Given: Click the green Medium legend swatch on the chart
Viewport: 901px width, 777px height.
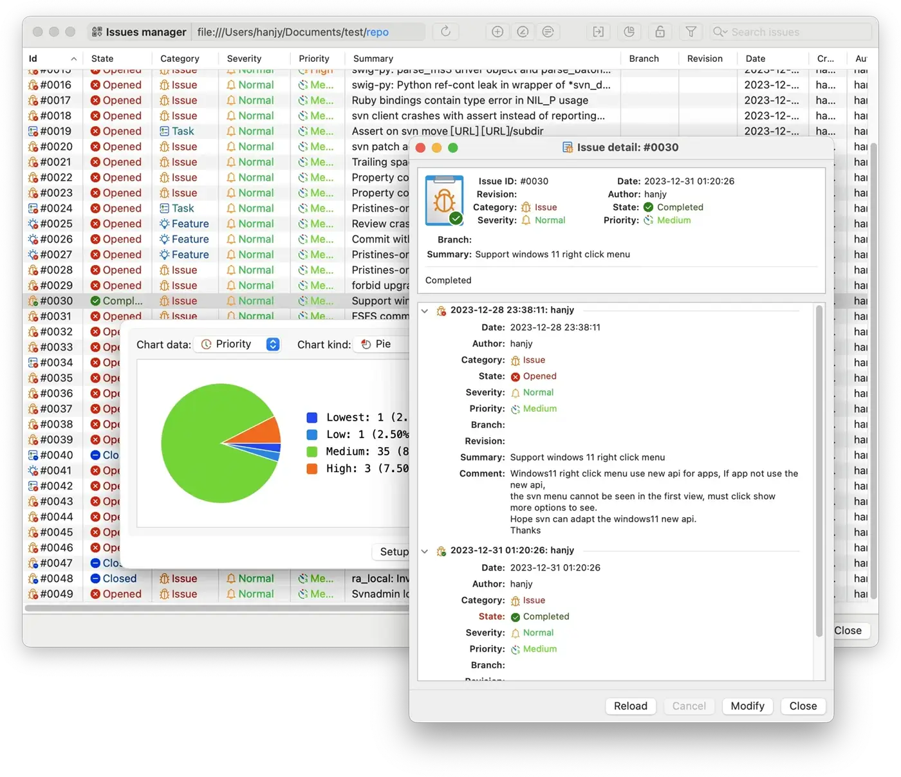Looking at the screenshot, I should click(312, 452).
